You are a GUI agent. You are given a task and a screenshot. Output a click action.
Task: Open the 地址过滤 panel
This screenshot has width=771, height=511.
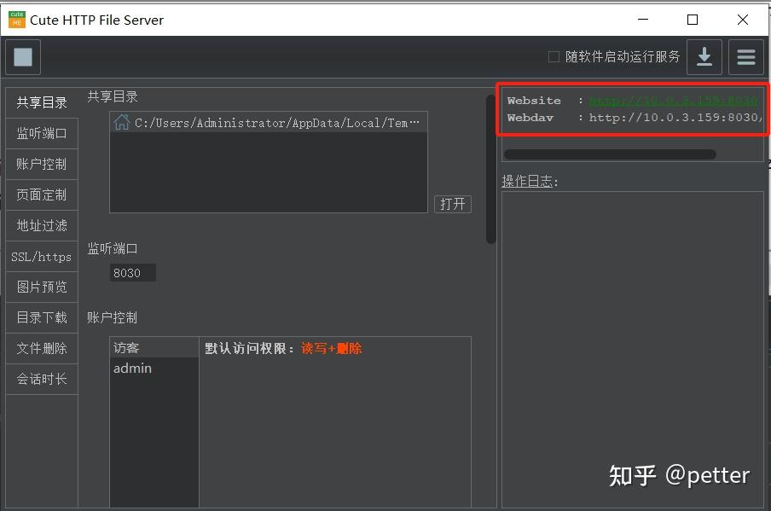41,225
